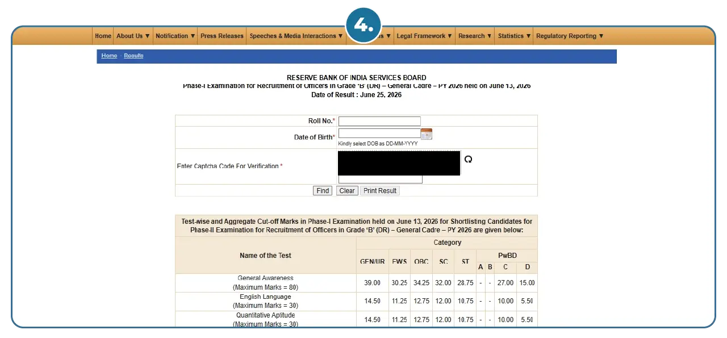Click into the Date of Birth field
This screenshot has width=727, height=338.
[379, 133]
